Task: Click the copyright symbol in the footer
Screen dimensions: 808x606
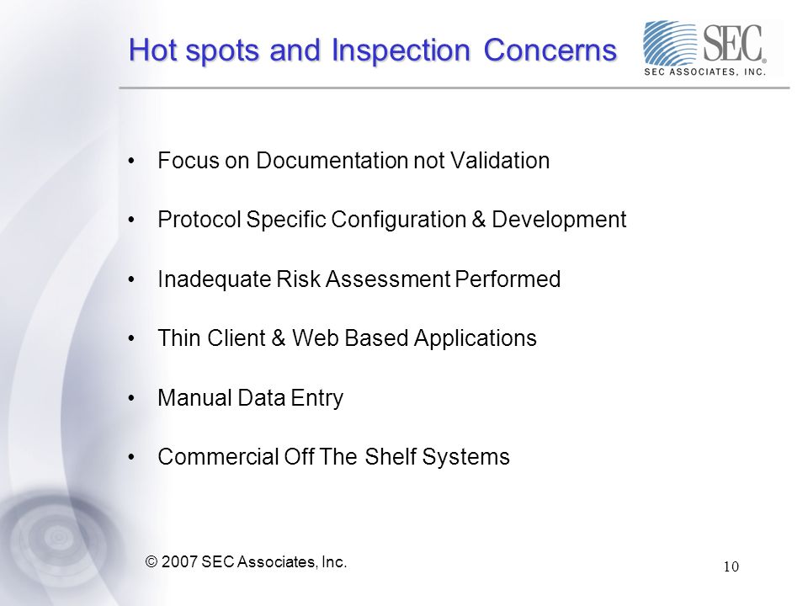Action: tap(151, 561)
